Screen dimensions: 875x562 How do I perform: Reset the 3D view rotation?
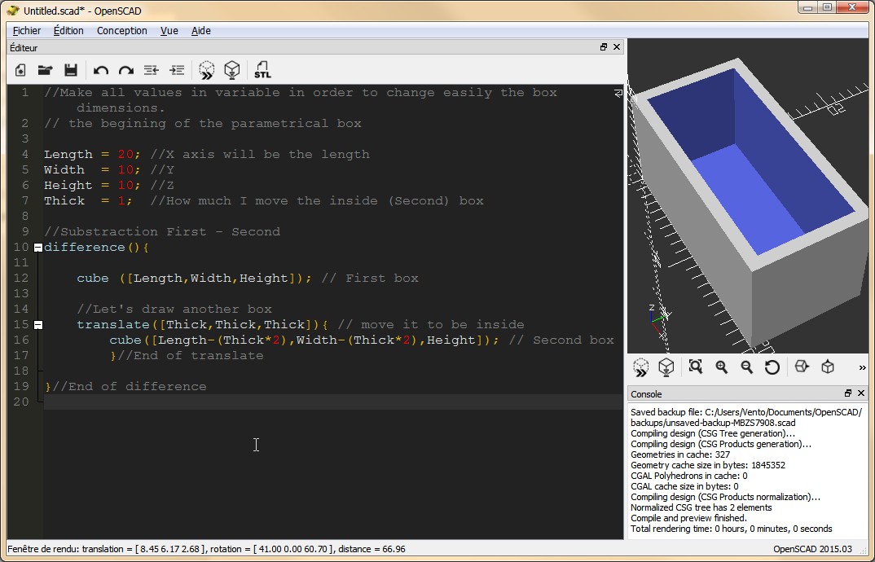(772, 367)
